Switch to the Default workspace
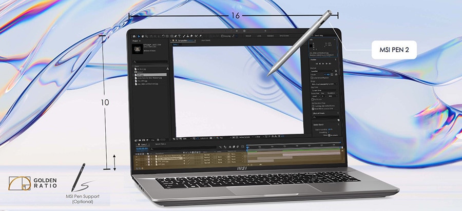The height and width of the screenshot is (211, 462). coord(248,36)
